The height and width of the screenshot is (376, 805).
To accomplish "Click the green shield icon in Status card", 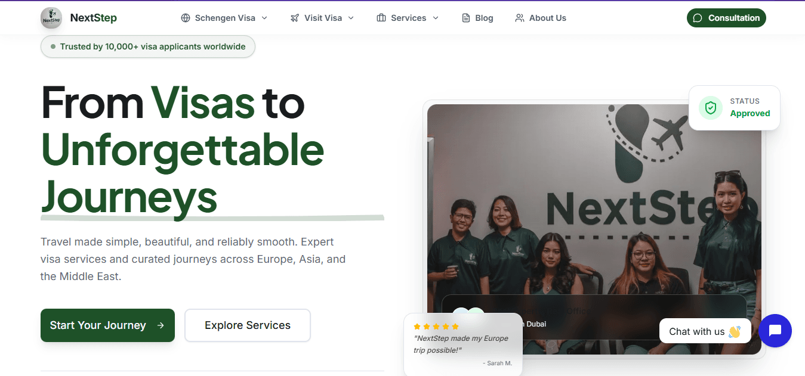I will 711,108.
